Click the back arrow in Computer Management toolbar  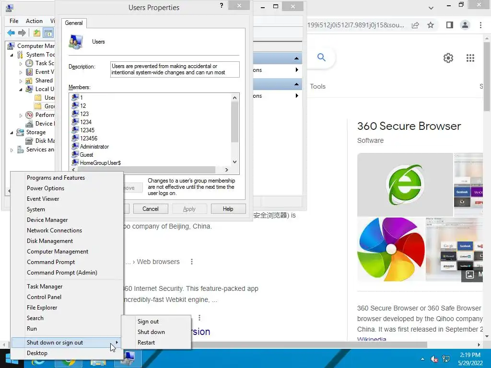pos(11,33)
